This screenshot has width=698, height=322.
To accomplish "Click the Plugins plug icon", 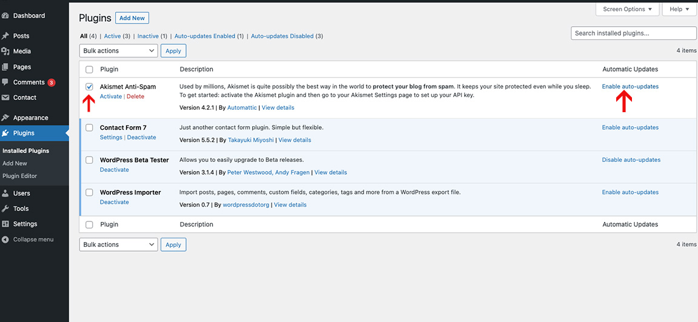I will coord(5,133).
